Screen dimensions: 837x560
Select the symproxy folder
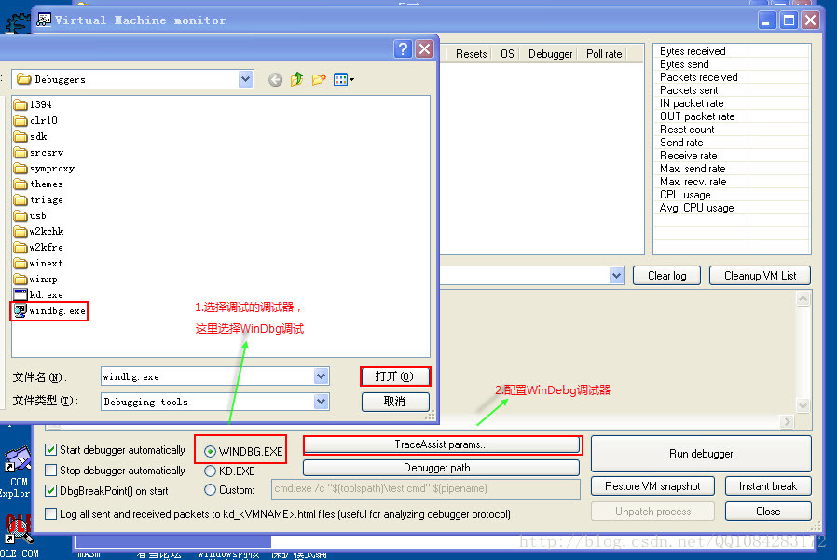tap(44, 168)
